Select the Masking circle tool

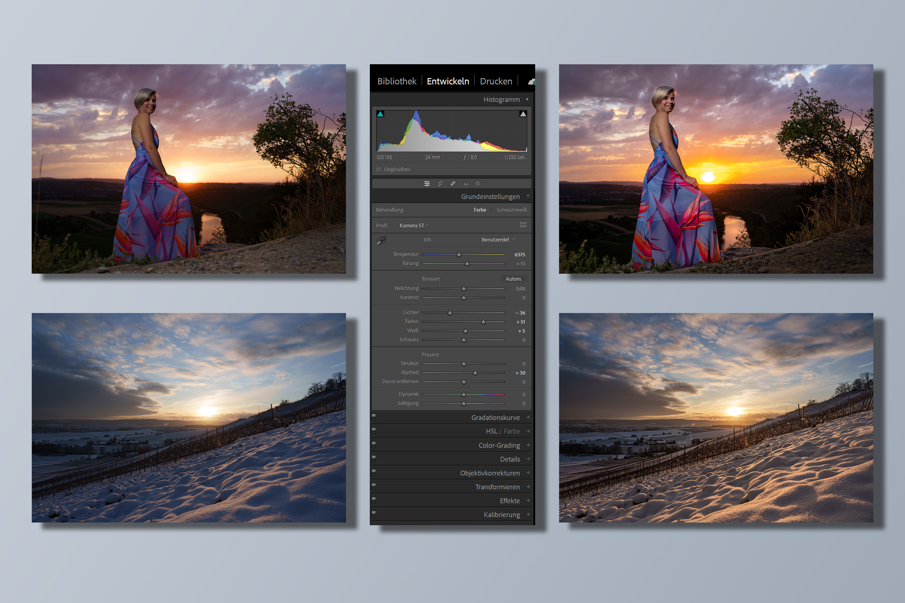(478, 184)
